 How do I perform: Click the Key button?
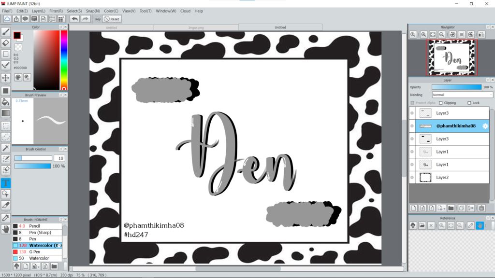[x=98, y=19]
